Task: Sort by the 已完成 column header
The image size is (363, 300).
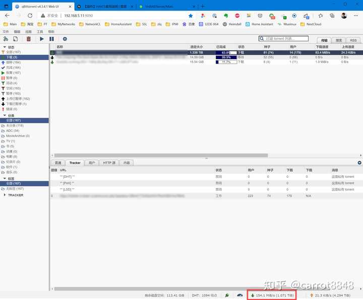Action: tap(221, 47)
